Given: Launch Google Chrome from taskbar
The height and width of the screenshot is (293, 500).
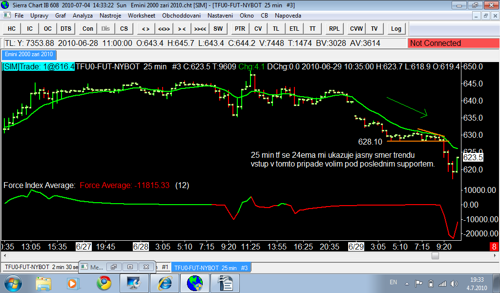Looking at the screenshot, I should (104, 283).
